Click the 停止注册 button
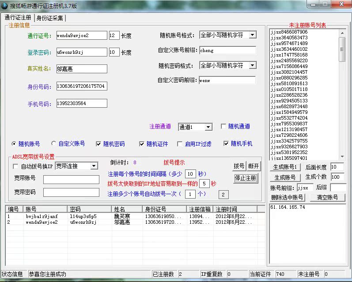The height and width of the screenshot is (282, 352). coord(246,178)
